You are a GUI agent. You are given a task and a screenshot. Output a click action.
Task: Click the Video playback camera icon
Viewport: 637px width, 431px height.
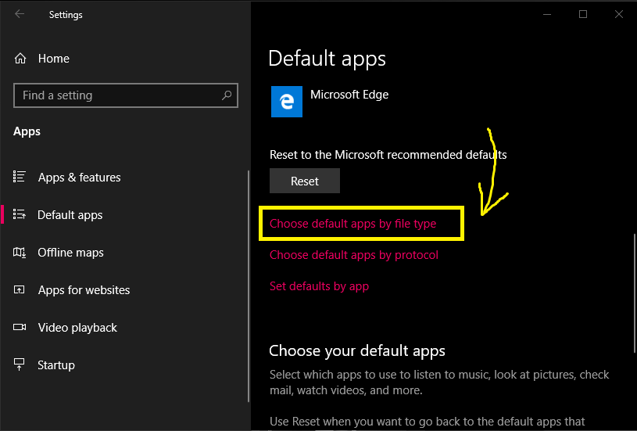[x=20, y=327]
